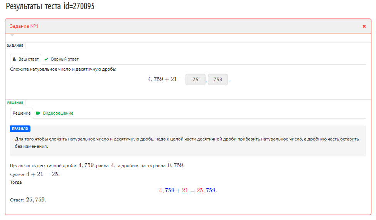Click the red X icon in Задание №1 header
376x220 pixels.
point(364,26)
